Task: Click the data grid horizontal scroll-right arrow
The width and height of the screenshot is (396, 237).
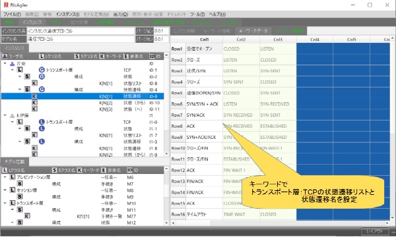Action: click(x=387, y=223)
